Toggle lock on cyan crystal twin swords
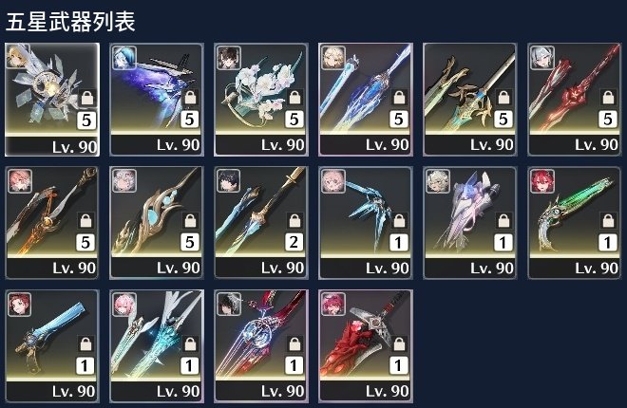The width and height of the screenshot is (627, 408). (x=190, y=344)
